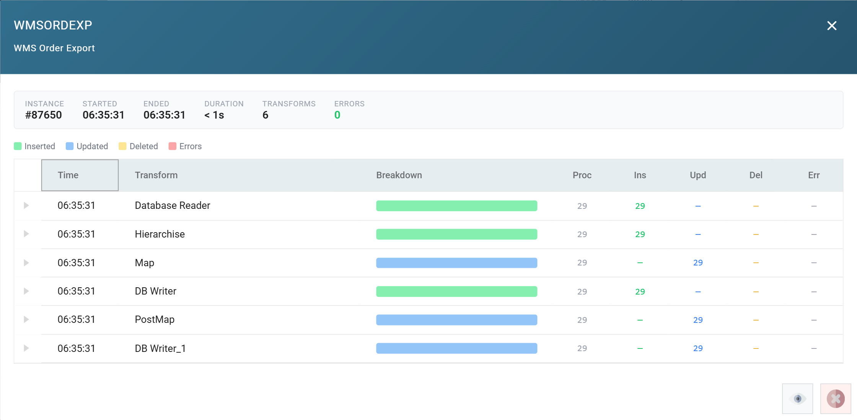Sort by the Time column header
Image resolution: width=857 pixels, height=420 pixels.
(x=80, y=175)
